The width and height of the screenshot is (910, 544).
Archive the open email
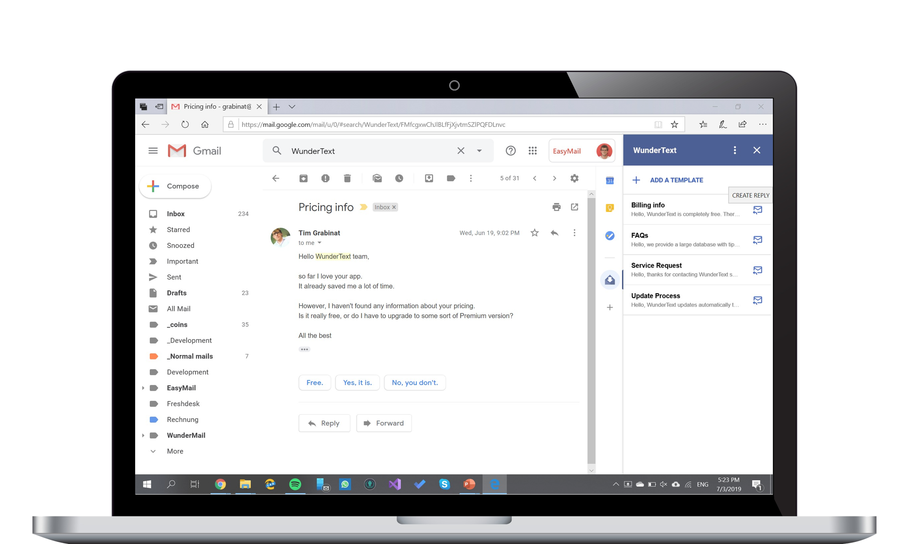[x=303, y=178]
